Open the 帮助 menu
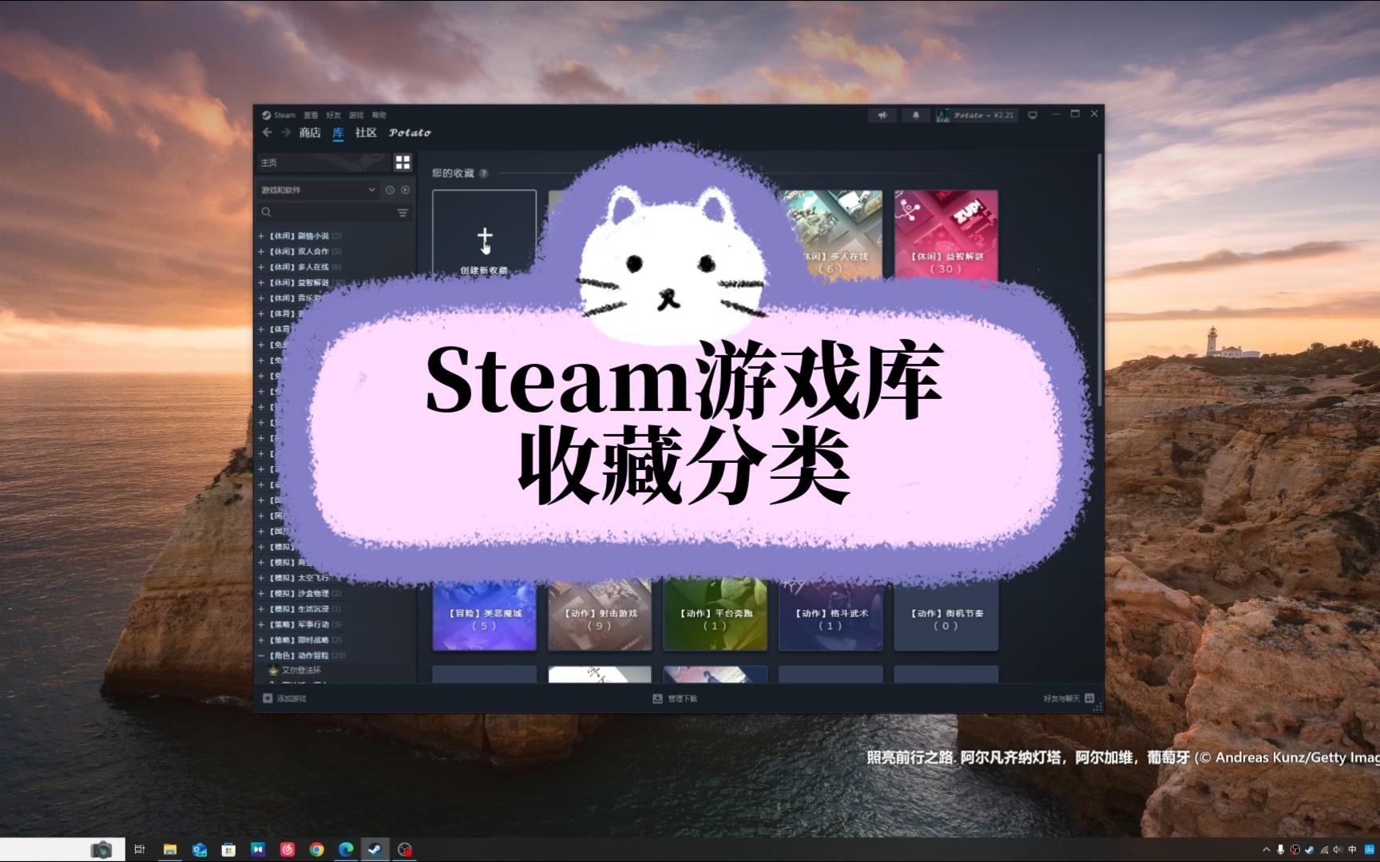Screen dimensions: 1380x862 click(379, 115)
